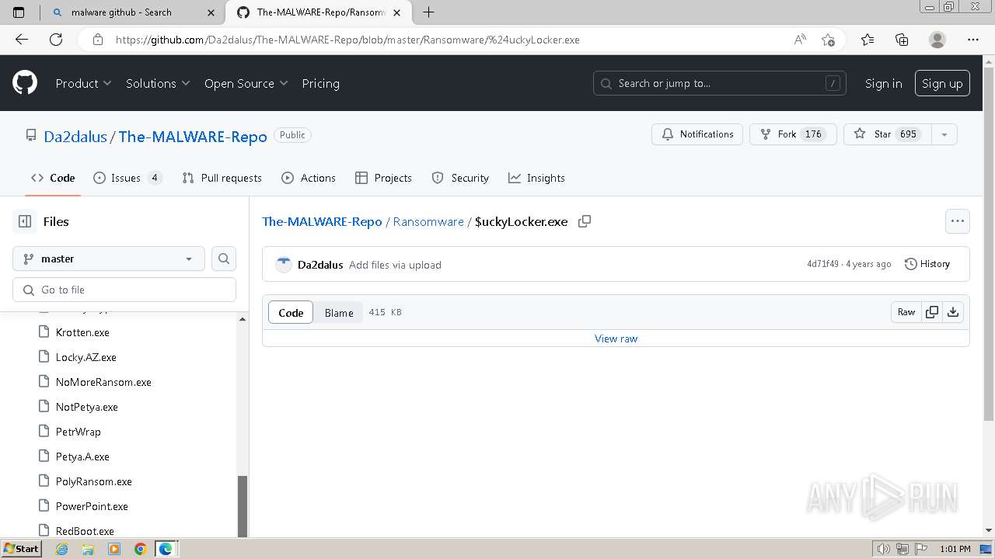Open The-MALWARE-Repo breadcrumb link
This screenshot has width=995, height=559.
pyautogui.click(x=322, y=221)
